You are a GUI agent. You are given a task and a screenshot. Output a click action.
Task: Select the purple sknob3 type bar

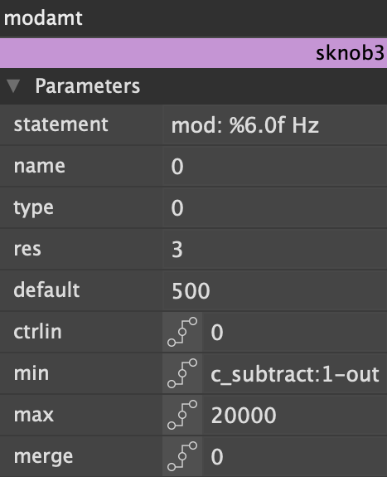pyautogui.click(x=193, y=53)
